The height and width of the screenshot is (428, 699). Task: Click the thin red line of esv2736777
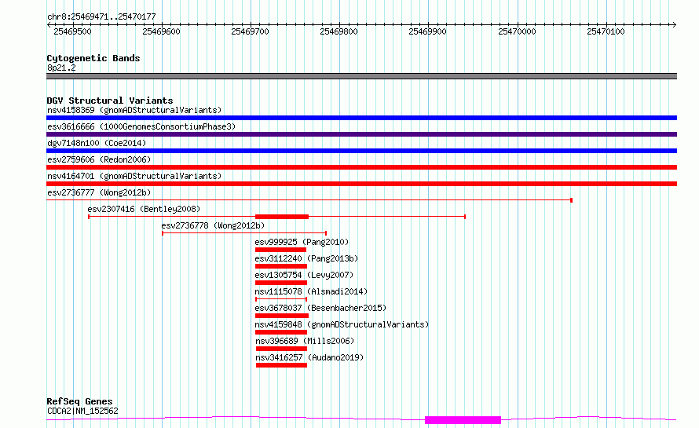click(x=309, y=200)
